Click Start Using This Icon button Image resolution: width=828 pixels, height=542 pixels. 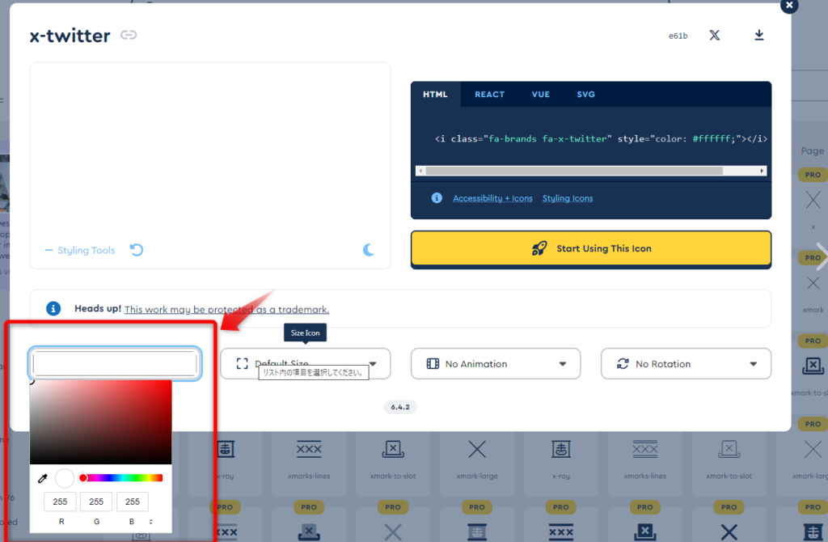591,249
